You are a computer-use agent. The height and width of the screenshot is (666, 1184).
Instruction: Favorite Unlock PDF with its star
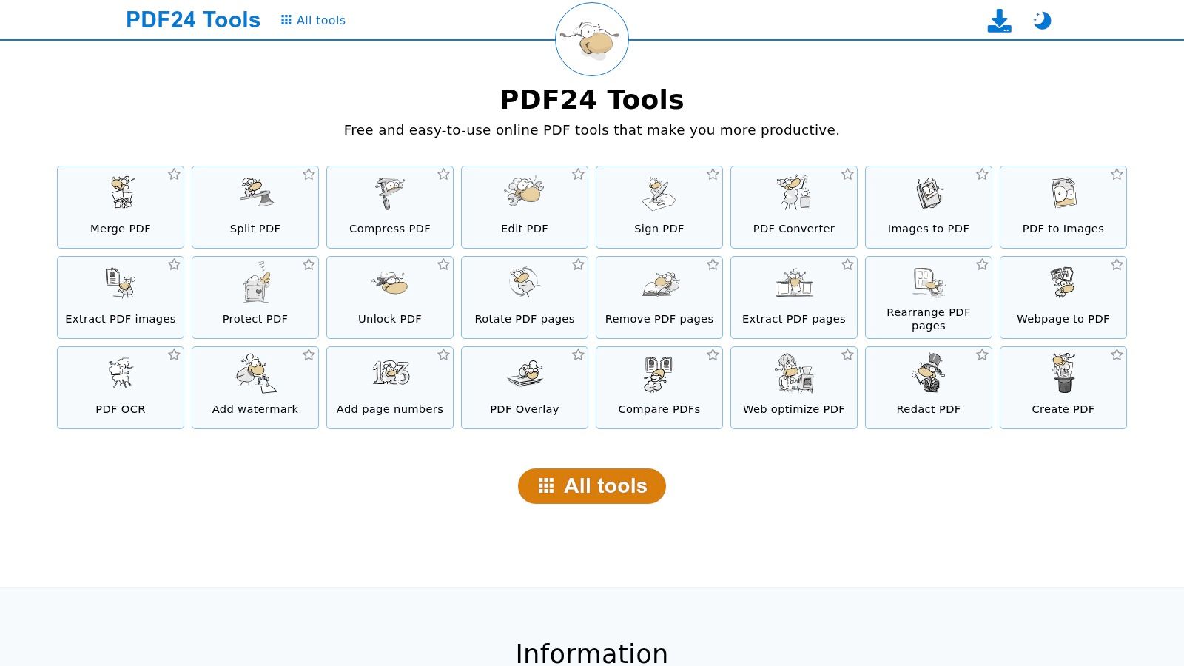(443, 265)
